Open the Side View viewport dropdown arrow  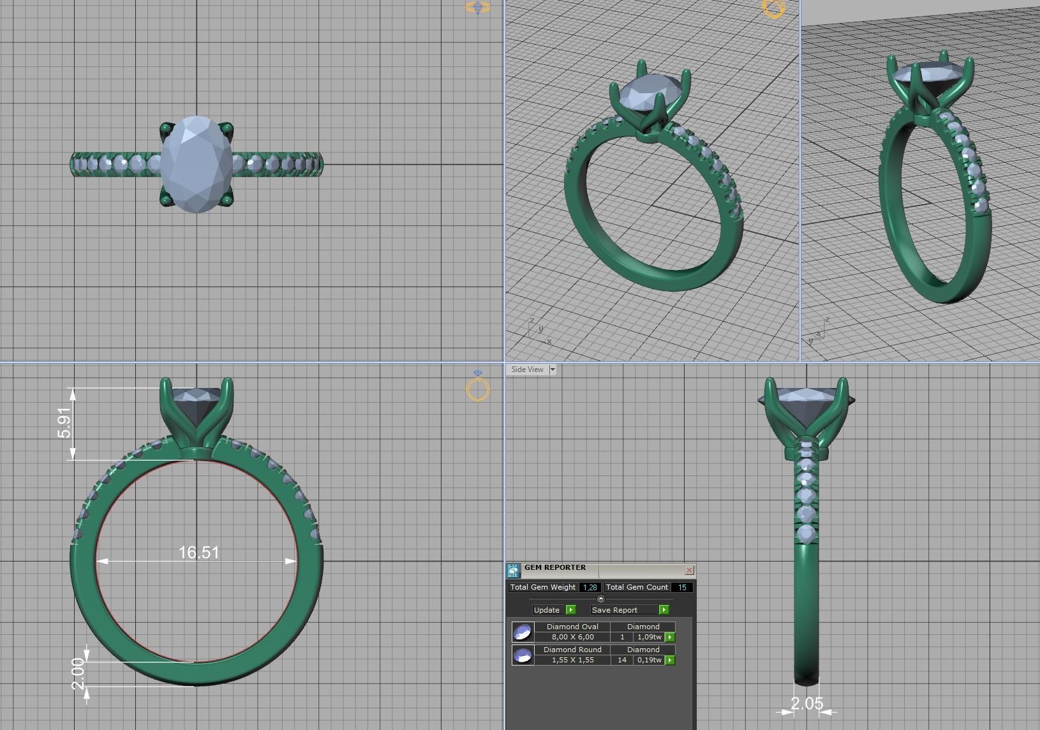(x=553, y=369)
